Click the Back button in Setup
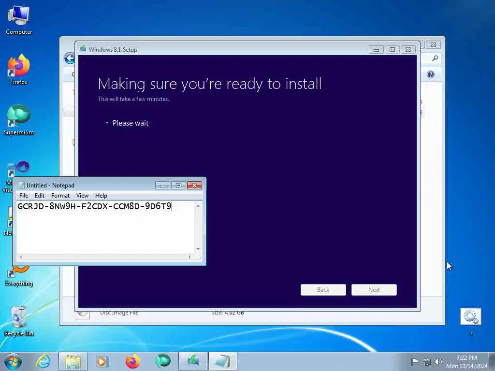Screen dimensions: 495x371 click(x=323, y=290)
